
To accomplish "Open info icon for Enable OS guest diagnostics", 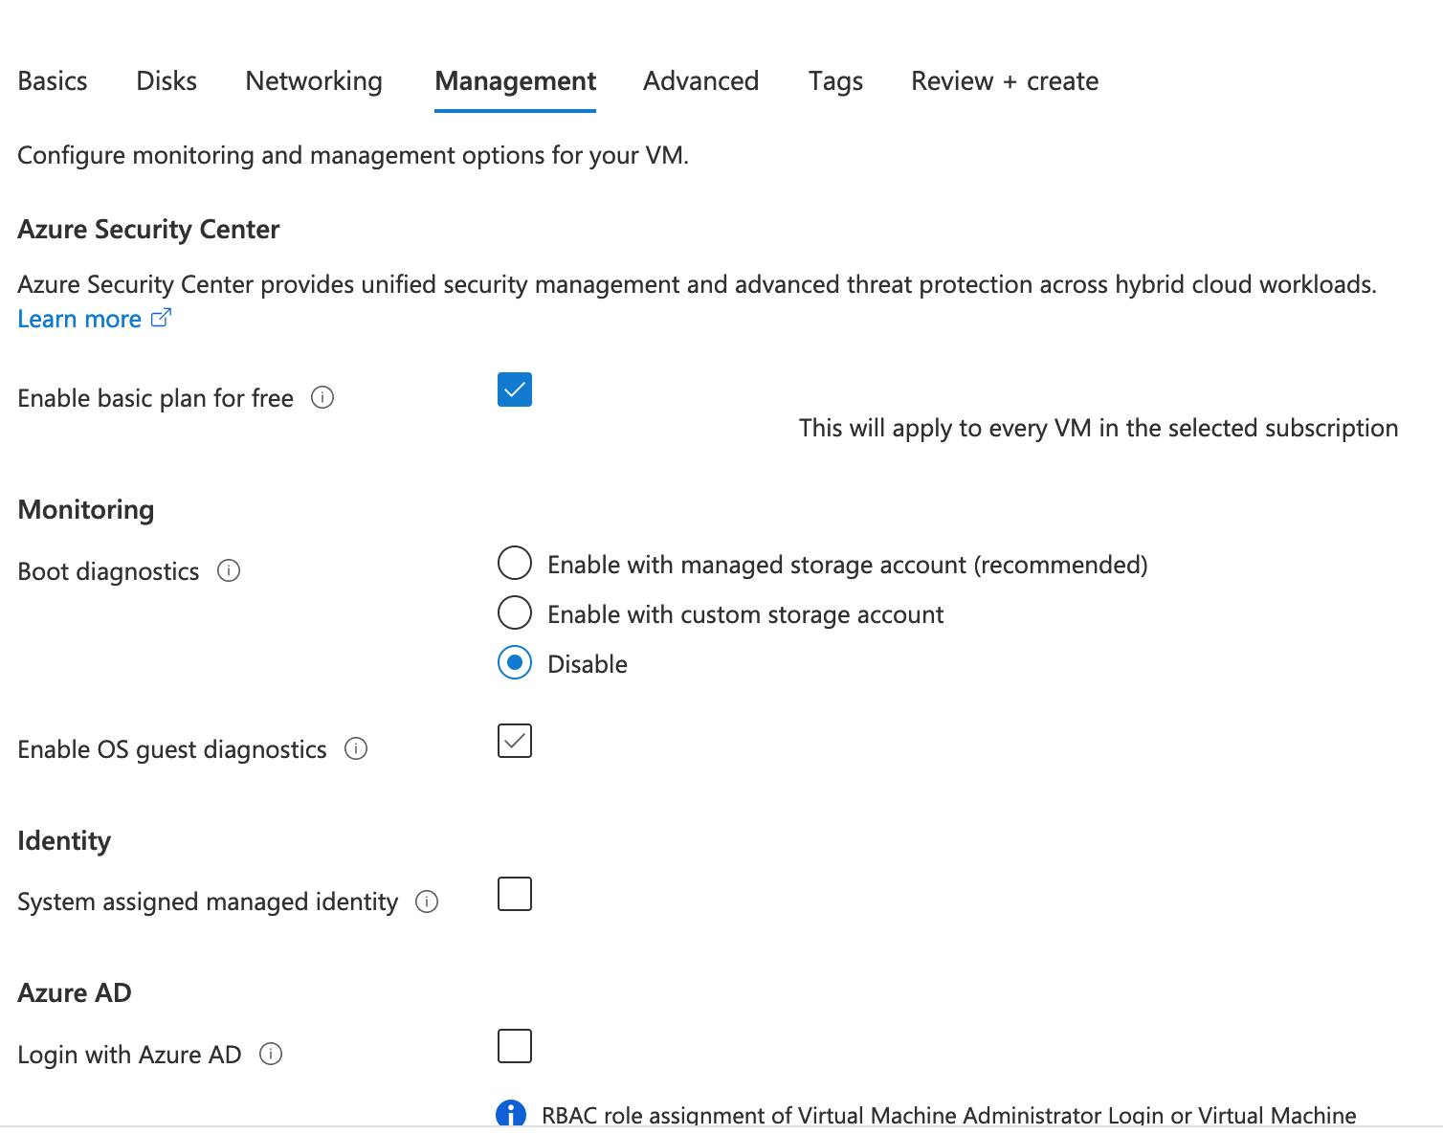I will [x=356, y=748].
